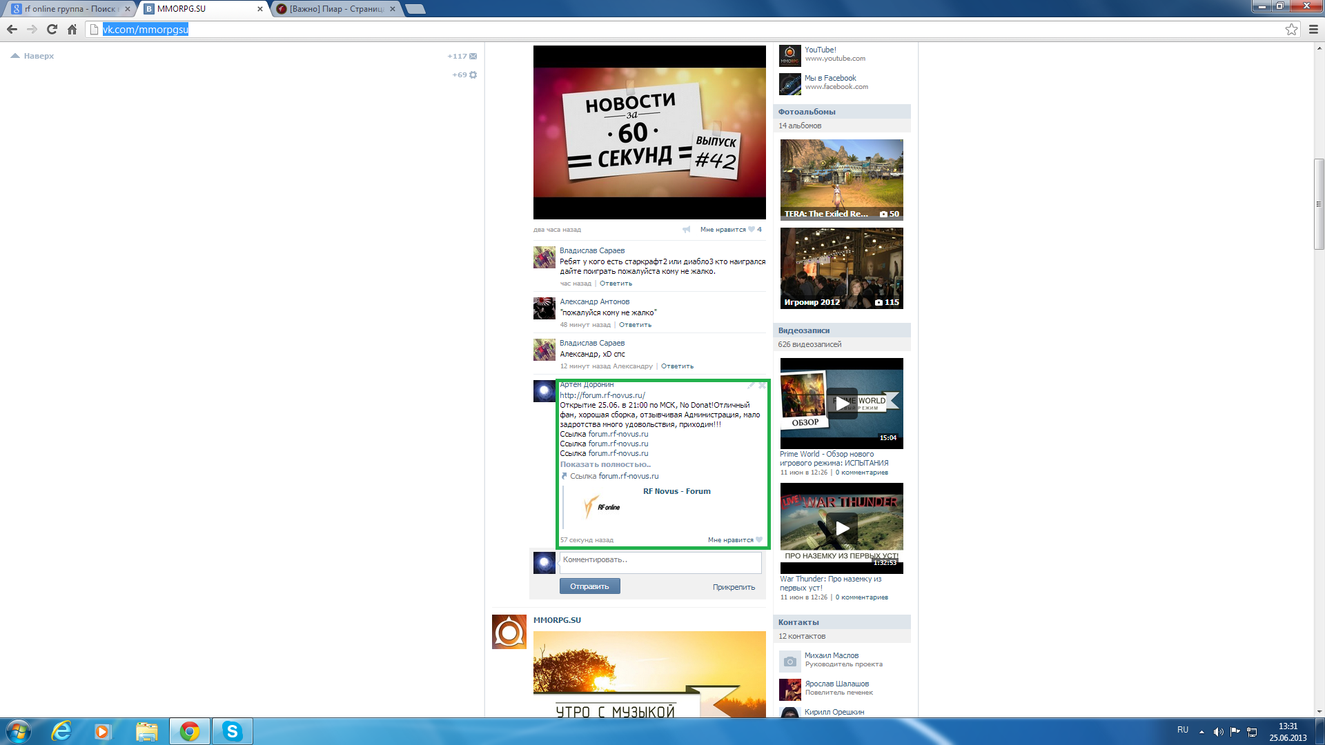Click the browser Back arrow
The image size is (1325, 745).
coord(12,29)
